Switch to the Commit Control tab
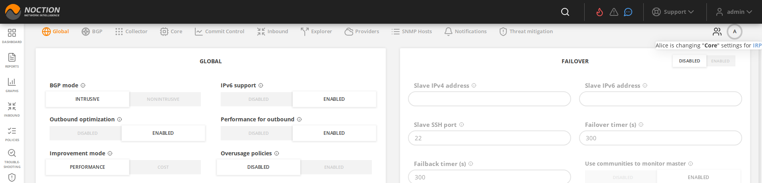 tap(219, 31)
